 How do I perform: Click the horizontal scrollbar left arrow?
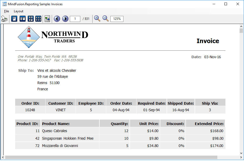click(x=3, y=157)
